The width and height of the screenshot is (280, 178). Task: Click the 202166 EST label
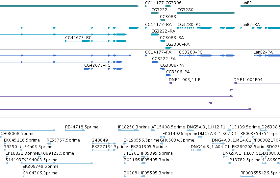[x=132, y=160]
